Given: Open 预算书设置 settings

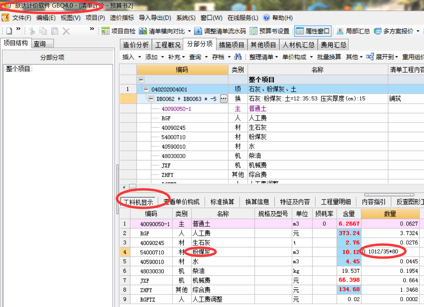Looking at the screenshot, I should coord(270,31).
